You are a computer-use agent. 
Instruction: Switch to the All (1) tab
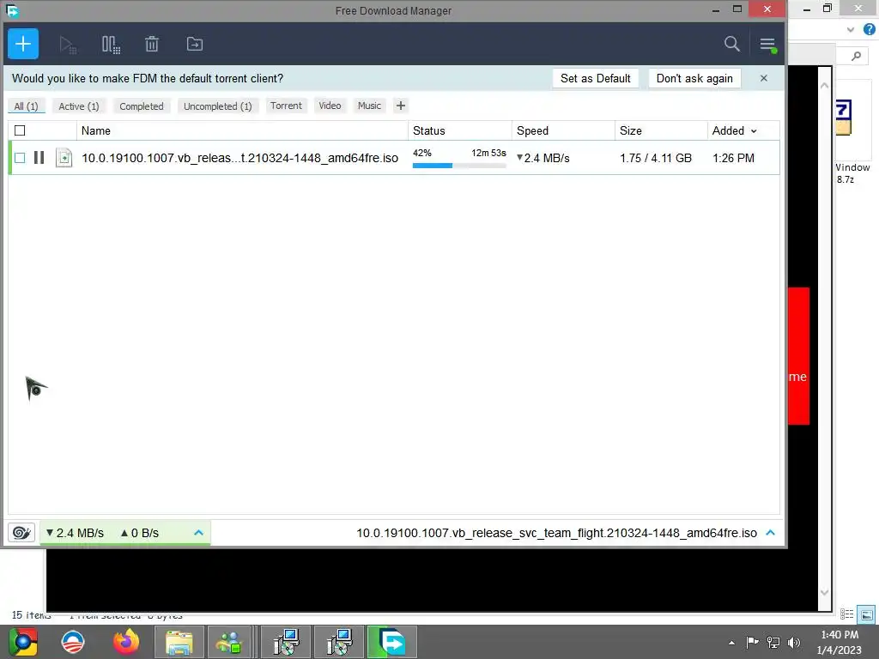26,106
